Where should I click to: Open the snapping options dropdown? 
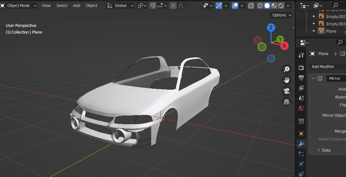[162, 6]
